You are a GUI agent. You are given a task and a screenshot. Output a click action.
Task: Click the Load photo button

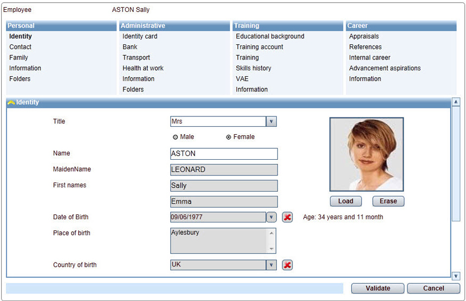pos(346,201)
